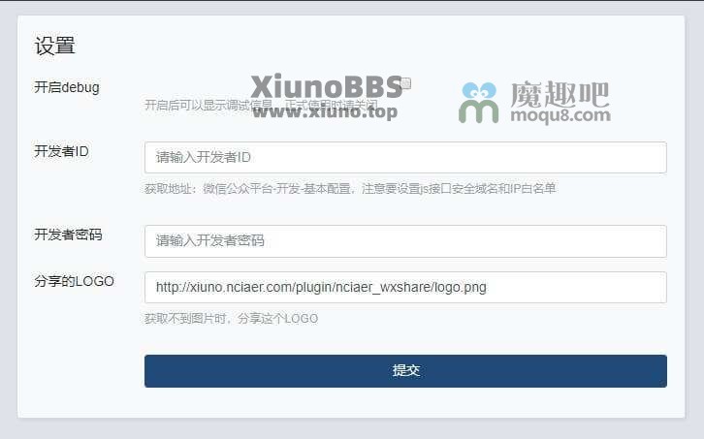
Task: Open the www.xiuno.top watermark link
Action: coord(325,111)
